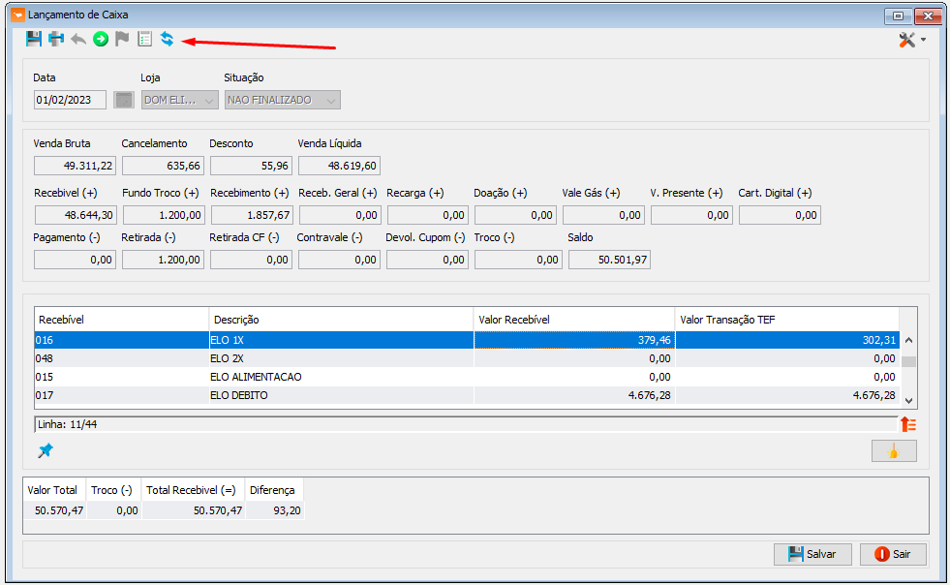Open the tools wrench menu
The image size is (950, 585).
pyautogui.click(x=912, y=40)
